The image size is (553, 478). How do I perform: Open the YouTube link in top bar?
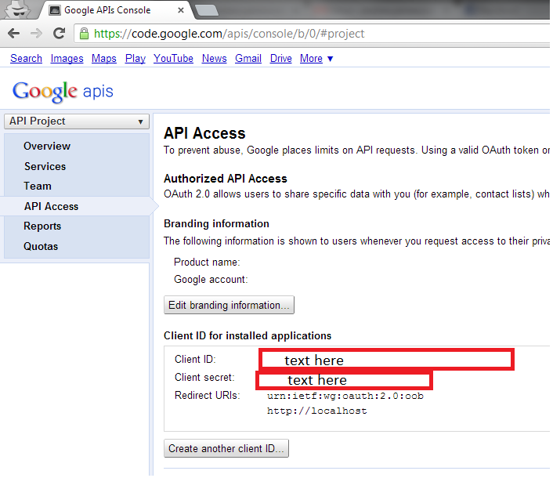coord(173,59)
